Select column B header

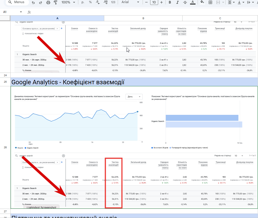pos(143,18)
